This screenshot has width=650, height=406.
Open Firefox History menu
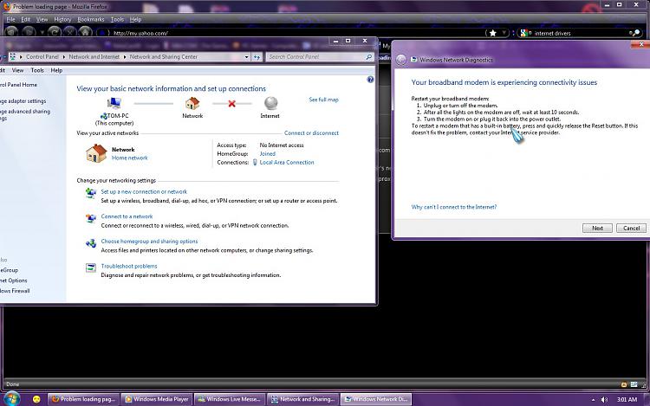62,19
